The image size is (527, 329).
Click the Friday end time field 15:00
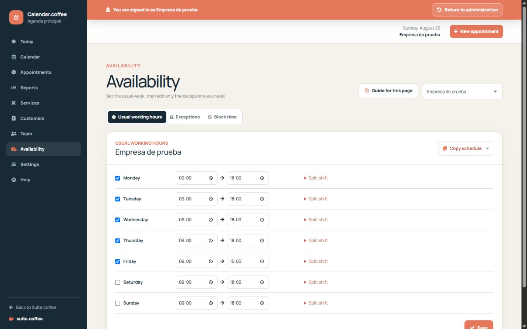pyautogui.click(x=248, y=261)
